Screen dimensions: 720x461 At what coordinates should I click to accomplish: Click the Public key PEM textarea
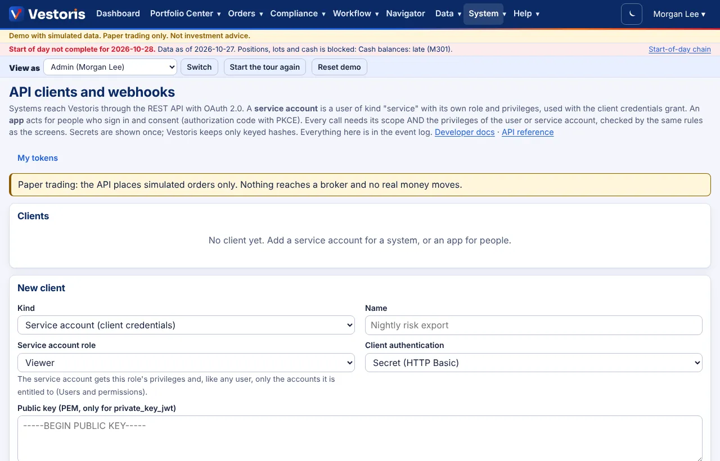[x=360, y=439]
